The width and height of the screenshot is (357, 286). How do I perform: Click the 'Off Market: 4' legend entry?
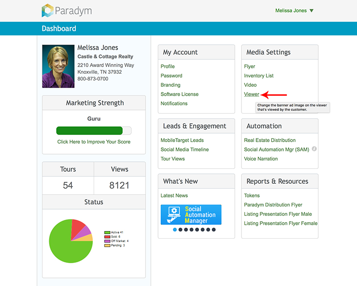116,241
